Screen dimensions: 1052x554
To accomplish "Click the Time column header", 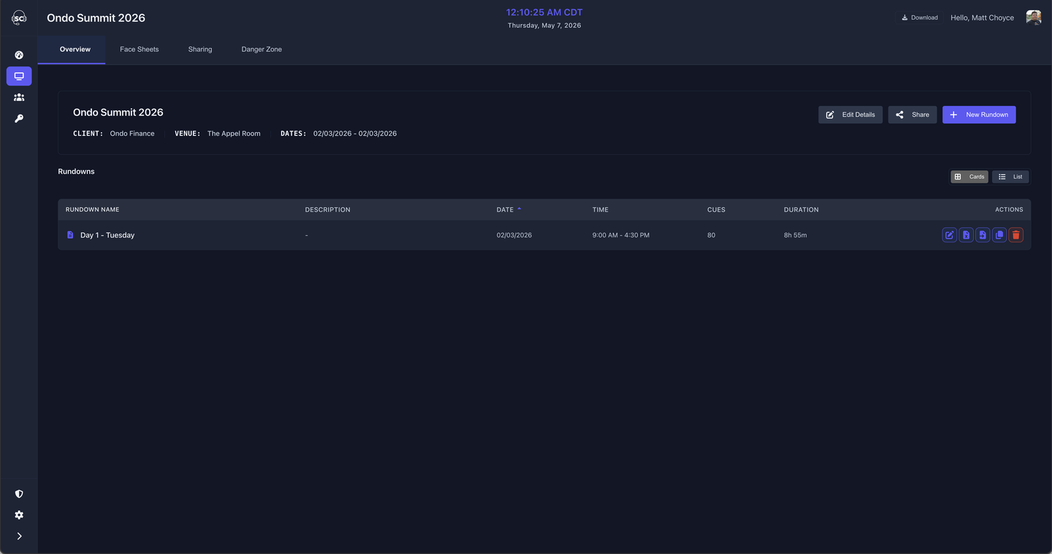I will point(601,209).
